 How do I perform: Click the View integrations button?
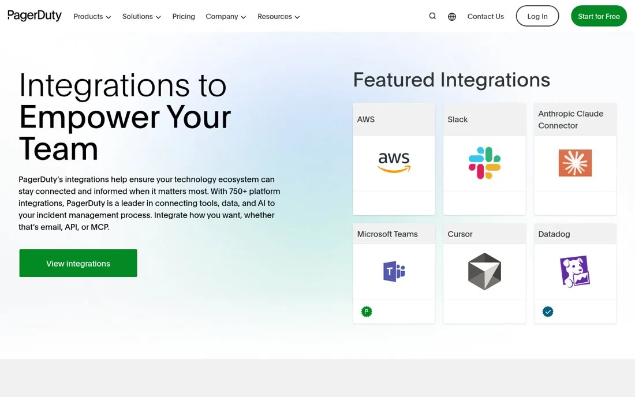click(78, 263)
